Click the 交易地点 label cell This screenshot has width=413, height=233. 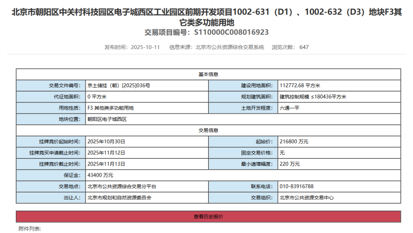click(x=51, y=186)
